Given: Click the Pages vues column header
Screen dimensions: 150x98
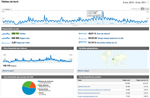Looking at the screenshot, I should coord(126,80).
